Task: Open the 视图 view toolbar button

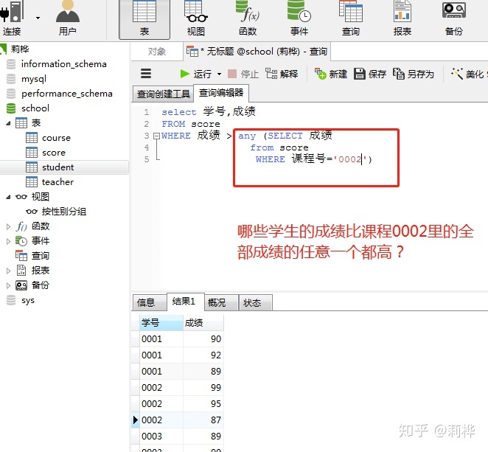Action: point(196,18)
